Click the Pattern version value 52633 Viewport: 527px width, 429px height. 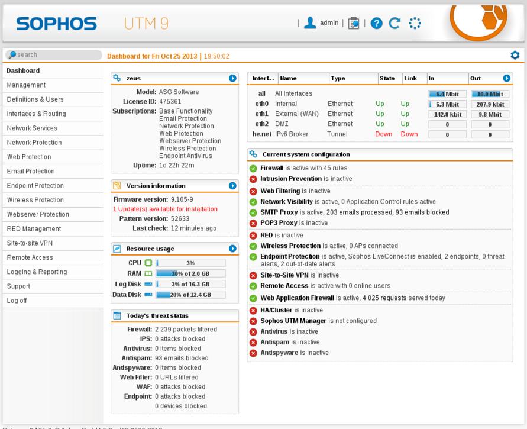click(x=180, y=219)
